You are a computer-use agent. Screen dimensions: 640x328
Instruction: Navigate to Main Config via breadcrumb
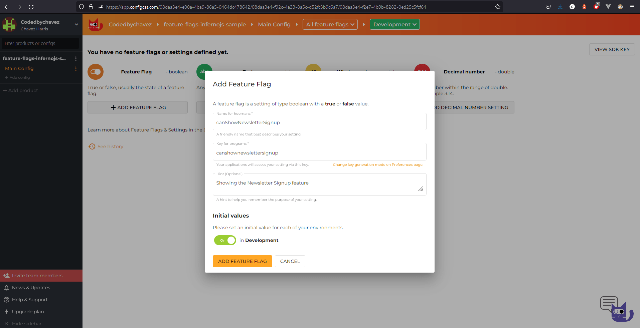(x=274, y=24)
